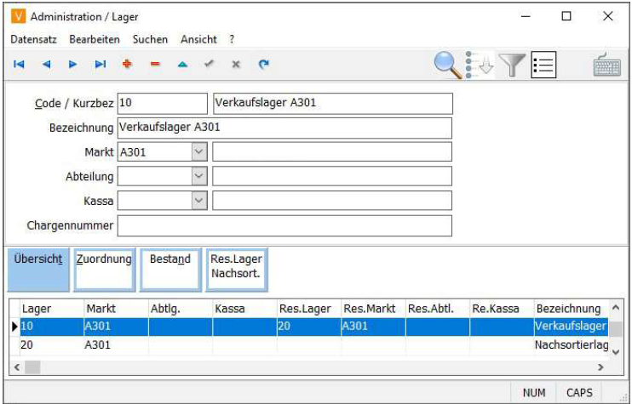Click into the Chargennummer field
Screen dimensions: 632x404
click(x=284, y=225)
